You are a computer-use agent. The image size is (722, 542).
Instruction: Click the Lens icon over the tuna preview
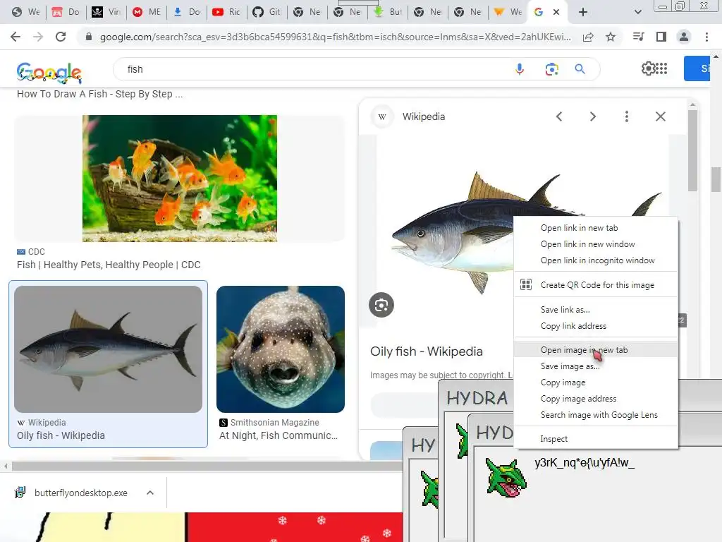pos(381,305)
